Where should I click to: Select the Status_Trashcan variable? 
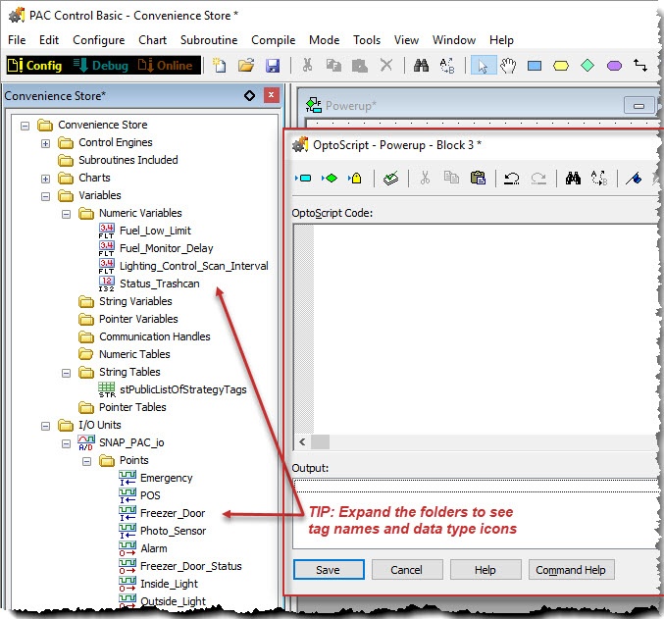(x=159, y=284)
